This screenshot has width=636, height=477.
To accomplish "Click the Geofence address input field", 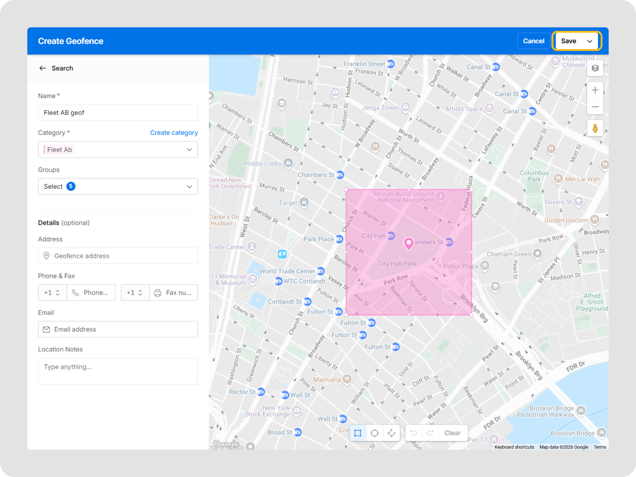I will (118, 256).
